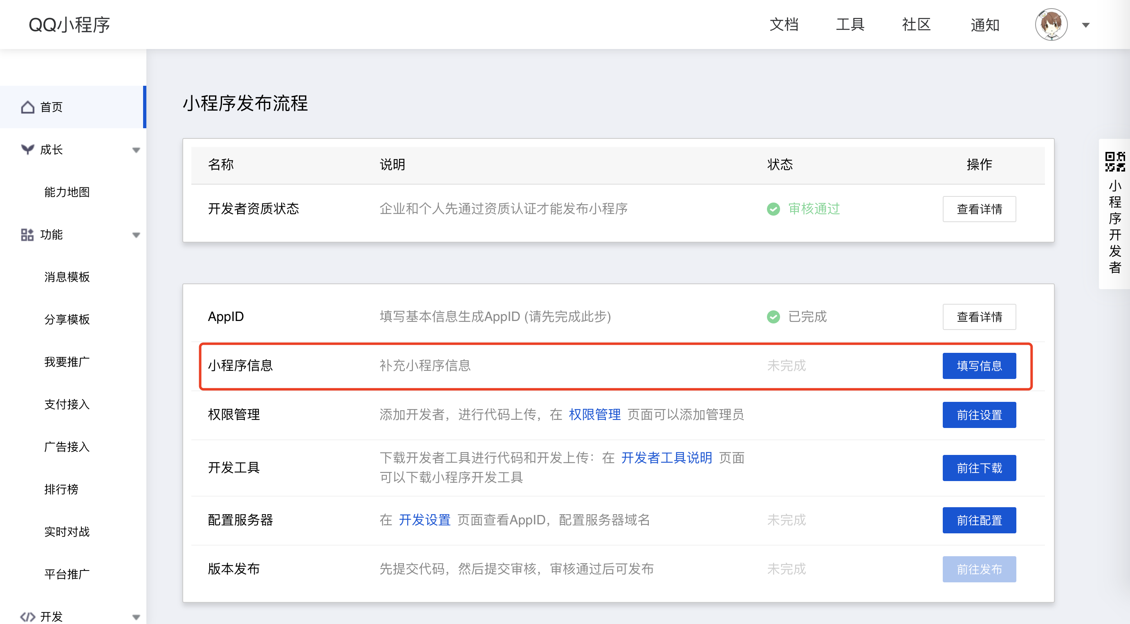Click the 补充小程序信息 description text
The width and height of the screenshot is (1130, 624).
tap(425, 365)
